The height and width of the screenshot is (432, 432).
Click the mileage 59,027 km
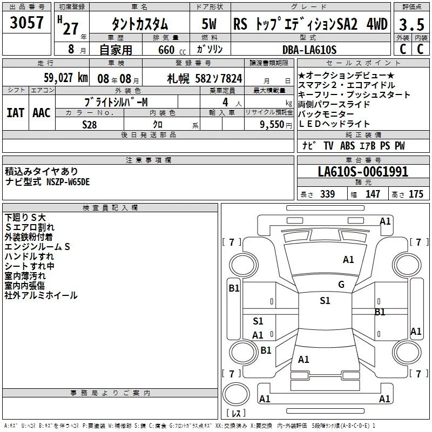[66, 78]
